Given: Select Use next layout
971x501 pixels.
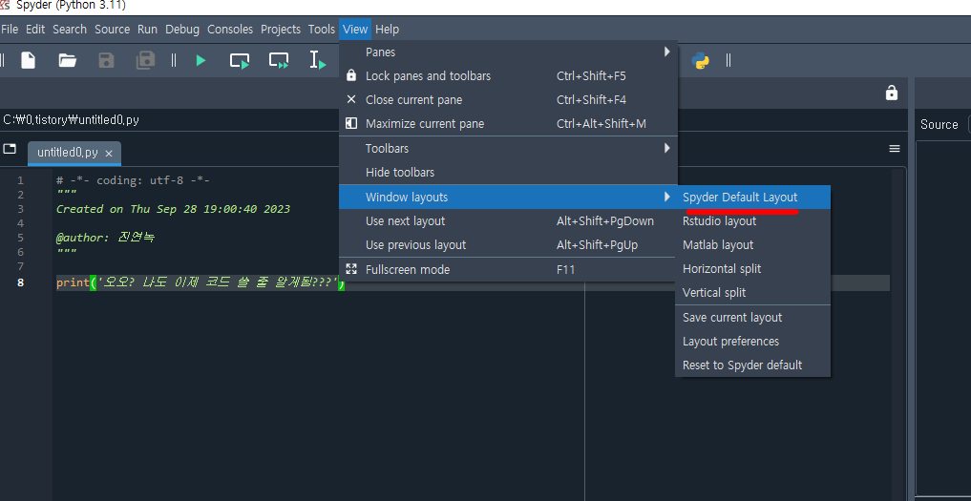Looking at the screenshot, I should coord(508,221).
